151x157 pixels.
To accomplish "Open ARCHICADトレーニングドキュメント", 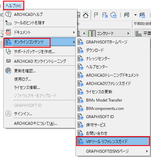I will [113, 75].
